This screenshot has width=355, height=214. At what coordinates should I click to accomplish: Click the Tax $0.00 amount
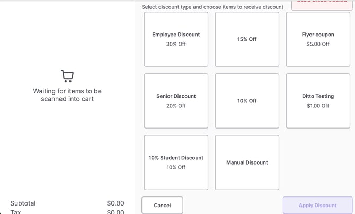[115, 212]
